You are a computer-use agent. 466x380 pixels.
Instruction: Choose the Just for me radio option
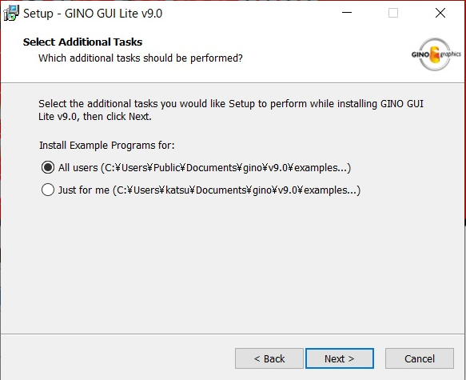pos(48,190)
